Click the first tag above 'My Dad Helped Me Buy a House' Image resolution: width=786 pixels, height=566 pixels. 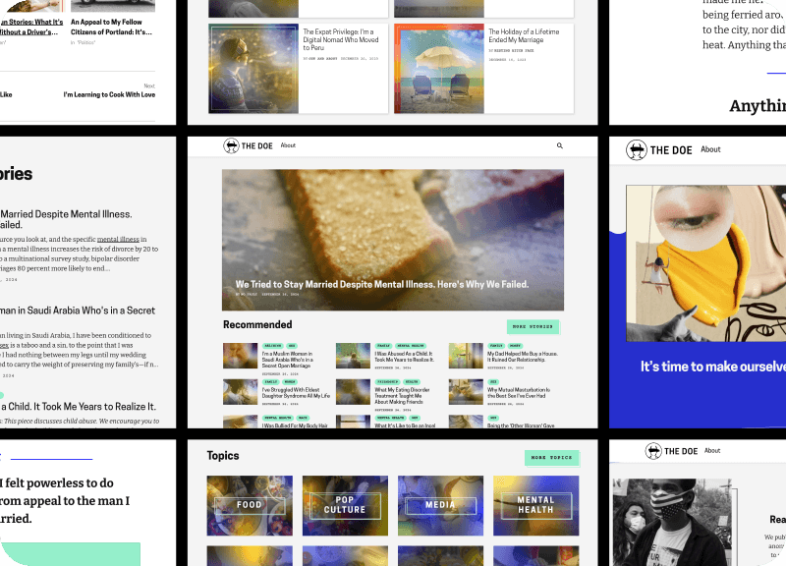[496, 346]
